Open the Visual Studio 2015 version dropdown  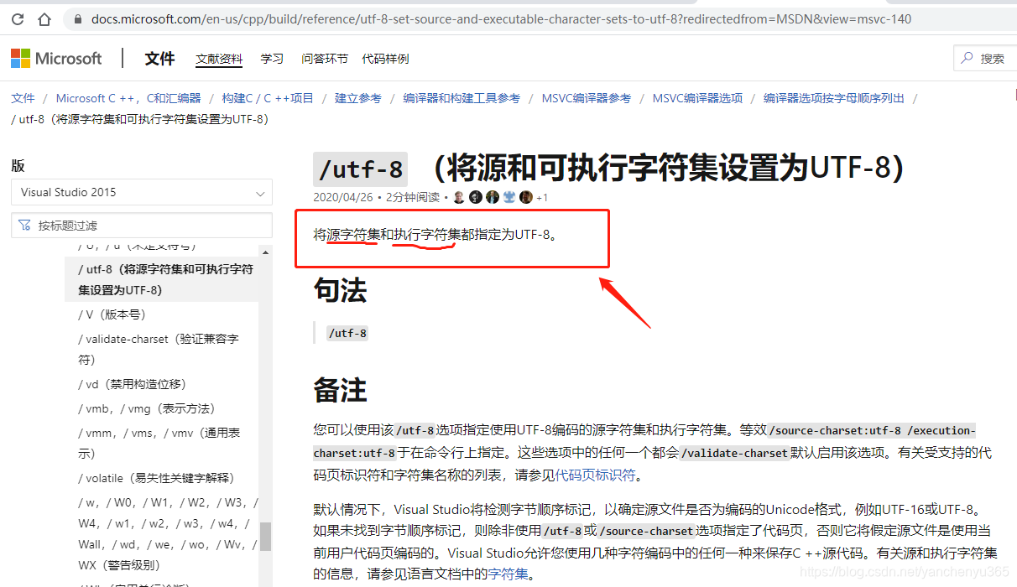[141, 192]
